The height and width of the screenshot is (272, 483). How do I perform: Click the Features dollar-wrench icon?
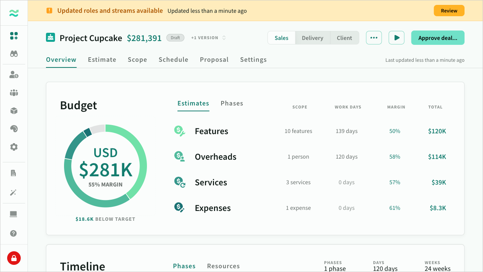[179, 131]
